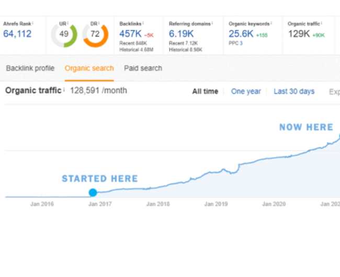
Task: Select the Organic search tab
Action: click(x=89, y=68)
